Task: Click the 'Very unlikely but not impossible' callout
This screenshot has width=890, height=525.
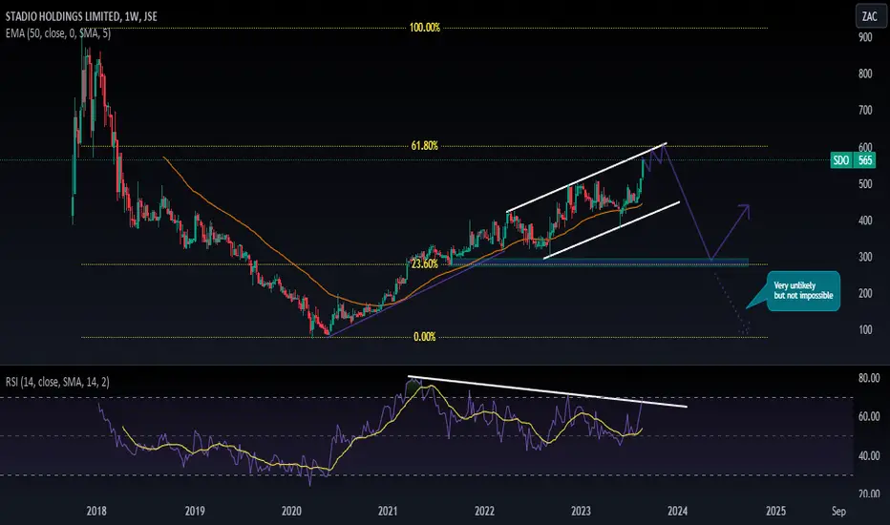Action: click(x=803, y=290)
